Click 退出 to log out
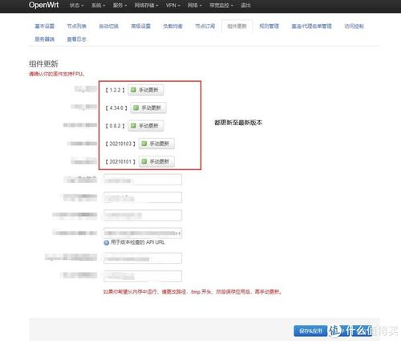This screenshot has height=341, width=401. (245, 5)
